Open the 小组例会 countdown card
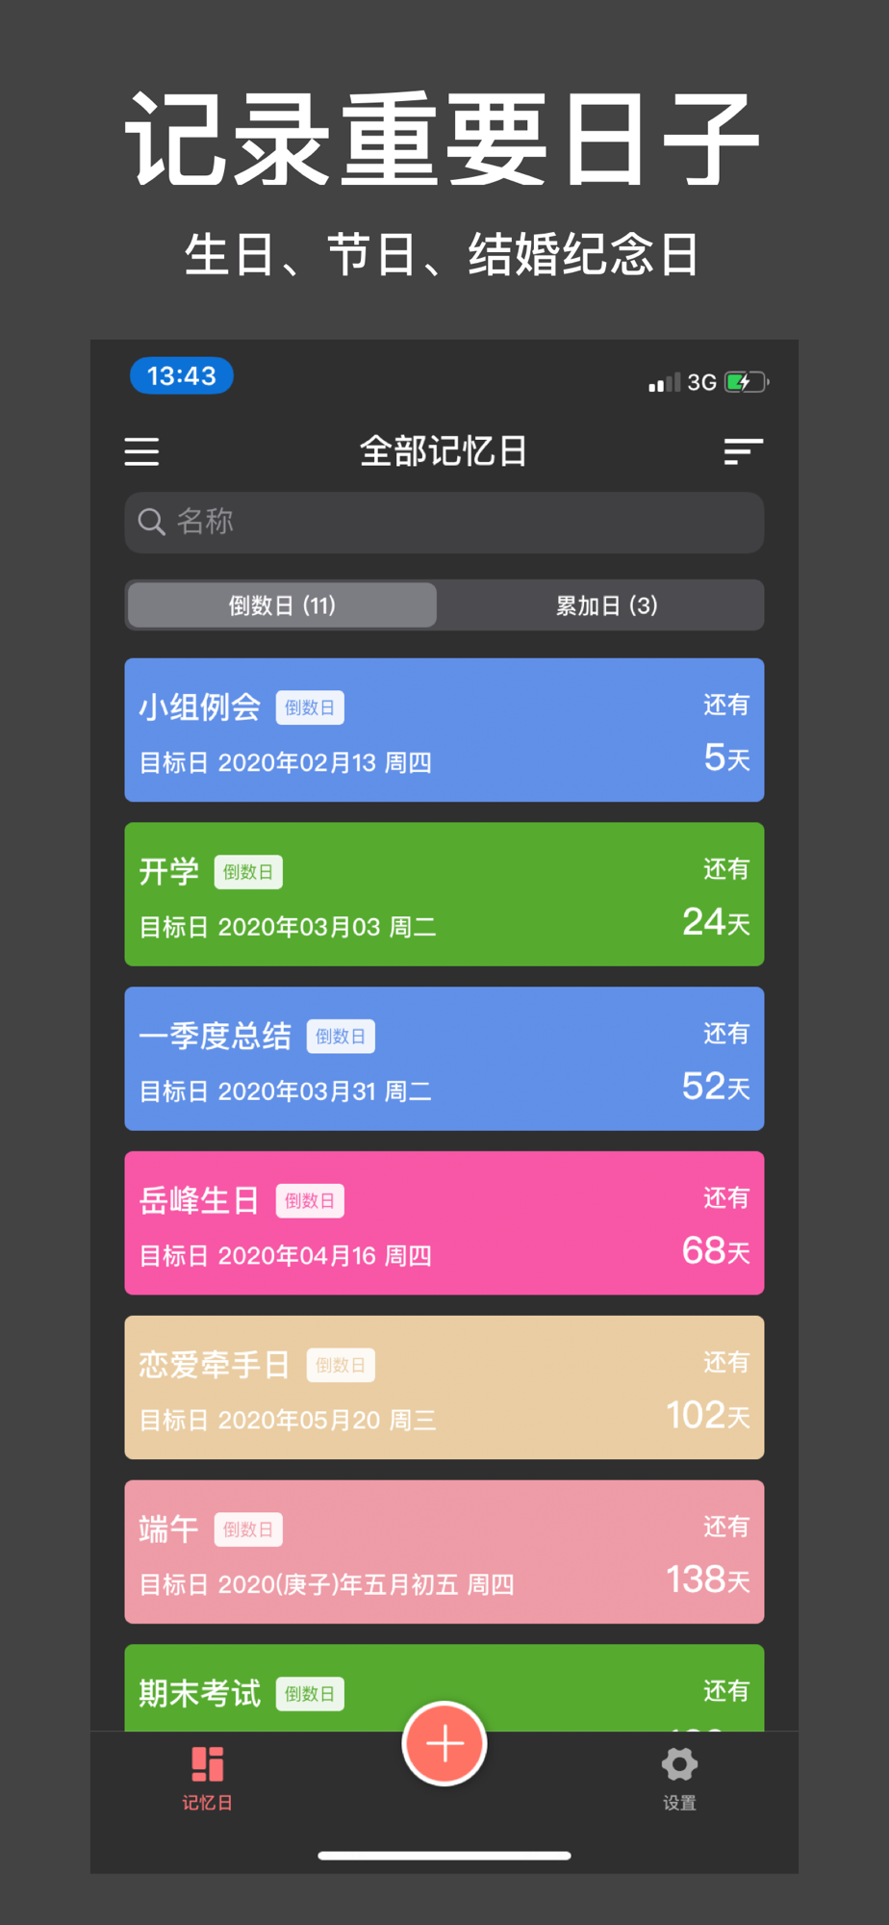 [444, 730]
